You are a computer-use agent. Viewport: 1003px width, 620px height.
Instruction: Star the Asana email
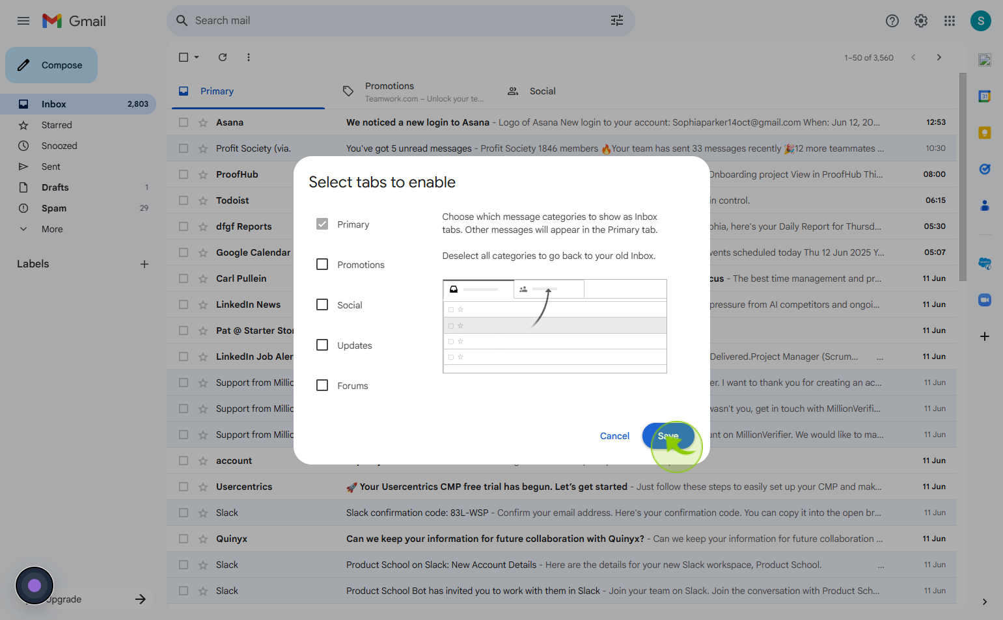pos(203,122)
